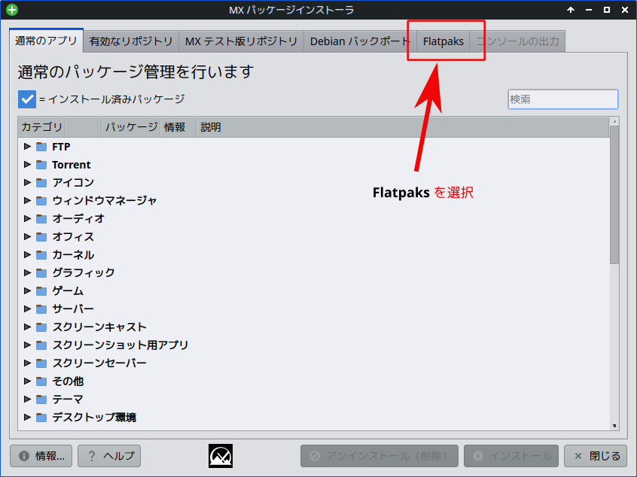Expand the ウィンドウマネージャ category
Image resolution: width=637 pixels, height=477 pixels.
(27, 201)
